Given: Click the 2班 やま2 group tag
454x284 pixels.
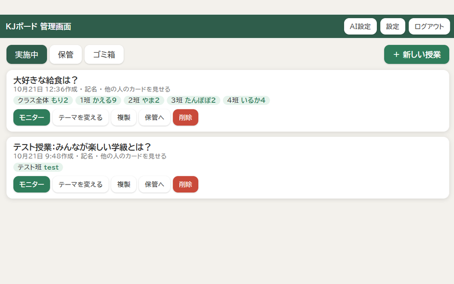Looking at the screenshot, I should click(144, 100).
